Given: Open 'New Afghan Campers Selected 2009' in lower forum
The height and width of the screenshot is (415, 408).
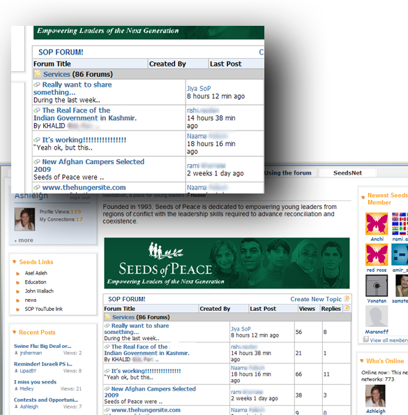Looking at the screenshot, I should click(150, 392).
